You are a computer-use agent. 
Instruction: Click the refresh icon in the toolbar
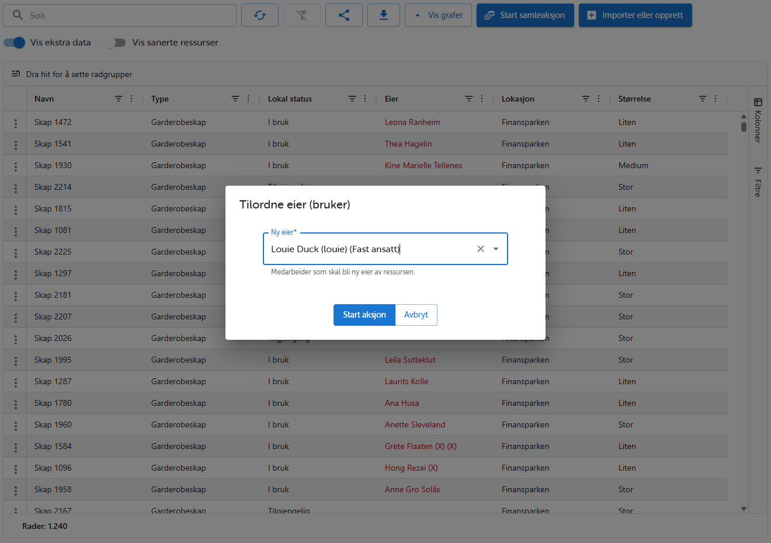[x=260, y=15]
